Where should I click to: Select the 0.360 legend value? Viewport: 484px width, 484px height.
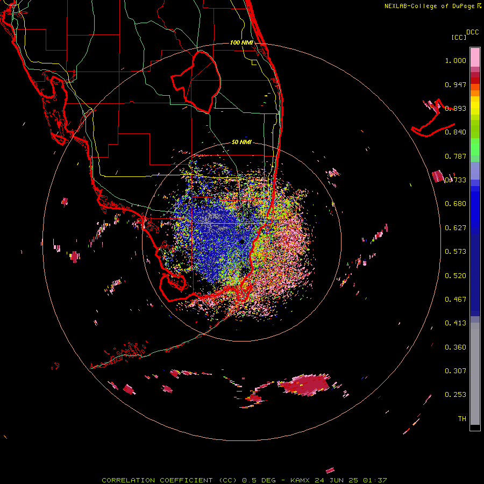point(455,347)
